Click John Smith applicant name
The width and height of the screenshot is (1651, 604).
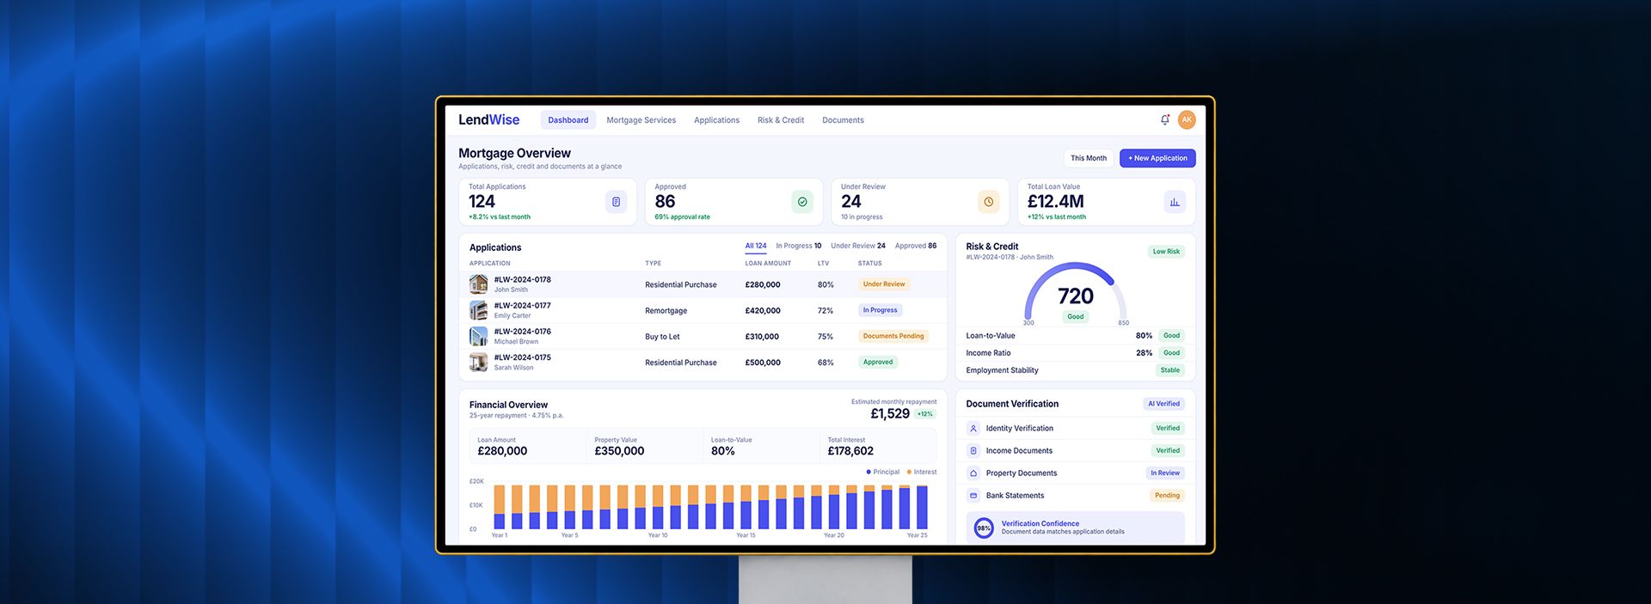(x=511, y=290)
